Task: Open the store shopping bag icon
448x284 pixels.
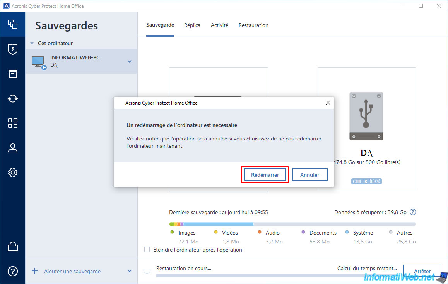Action: click(x=13, y=247)
